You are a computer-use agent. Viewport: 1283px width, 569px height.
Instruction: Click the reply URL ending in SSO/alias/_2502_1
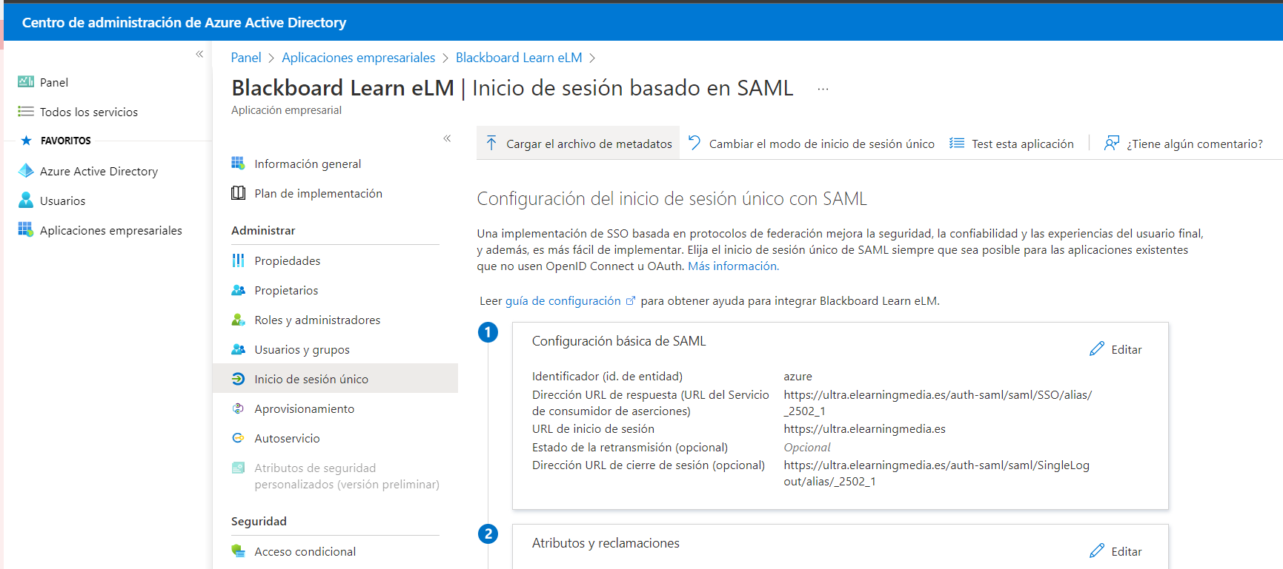click(938, 403)
